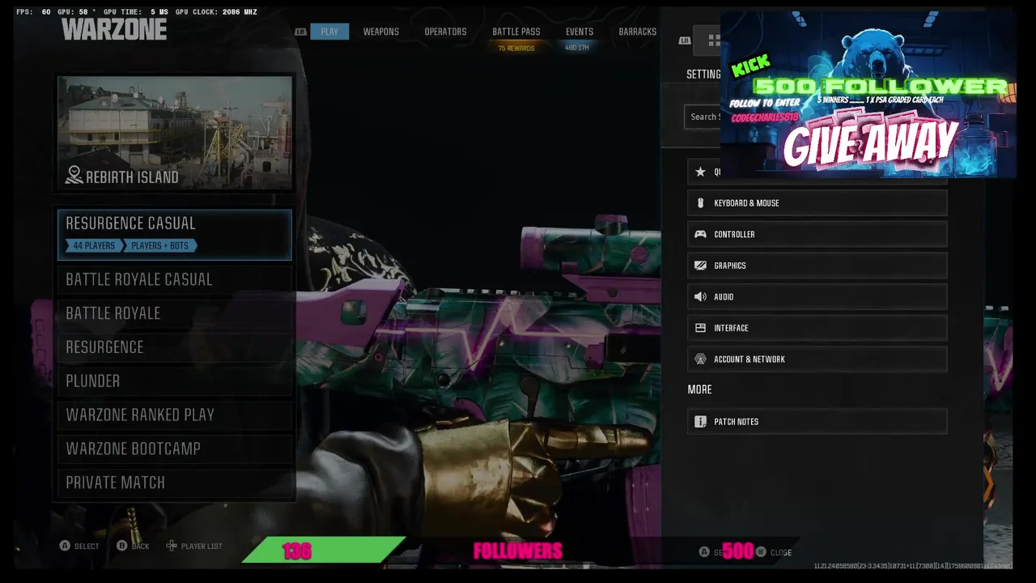Select Plunder game mode
1036x583 pixels.
click(x=175, y=381)
